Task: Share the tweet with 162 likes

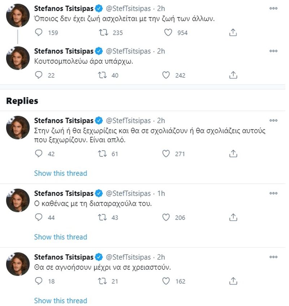Action: (x=233, y=281)
